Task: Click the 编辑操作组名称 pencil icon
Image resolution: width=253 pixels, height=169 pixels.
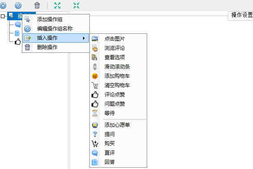Action: (27, 29)
